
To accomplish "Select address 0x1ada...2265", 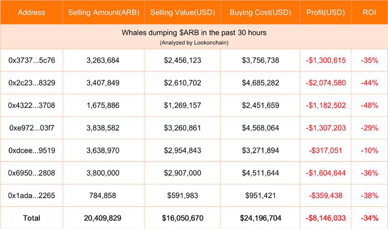I will 32,195.
